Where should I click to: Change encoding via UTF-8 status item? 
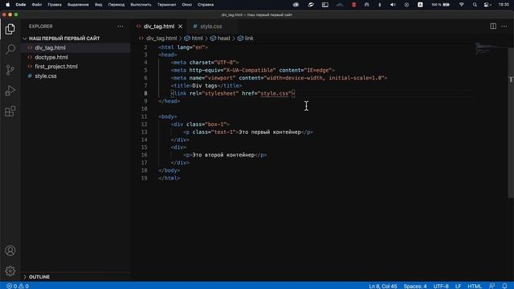441,286
